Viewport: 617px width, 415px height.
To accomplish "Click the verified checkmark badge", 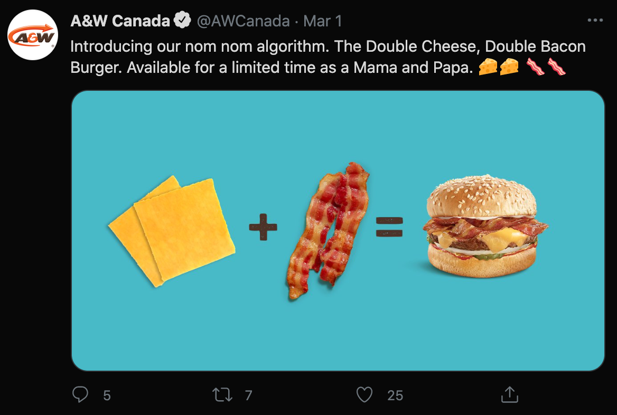I will [183, 21].
